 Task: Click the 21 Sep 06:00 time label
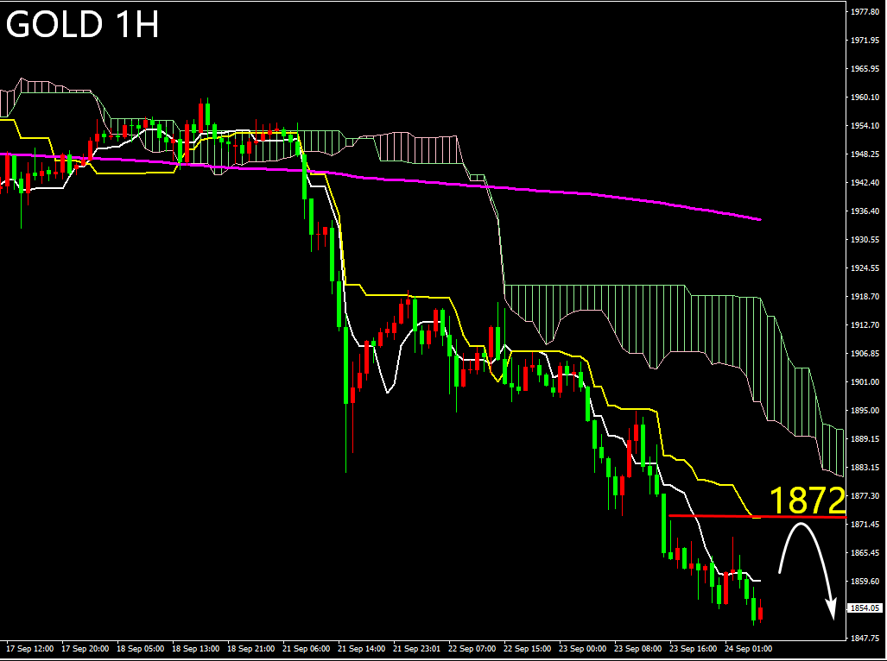307,648
